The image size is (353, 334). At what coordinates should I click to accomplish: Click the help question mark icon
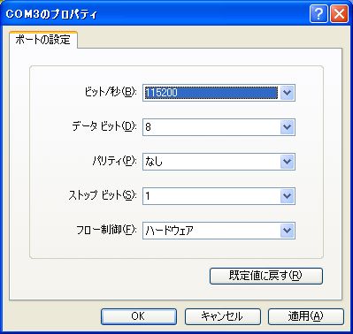[318, 13]
